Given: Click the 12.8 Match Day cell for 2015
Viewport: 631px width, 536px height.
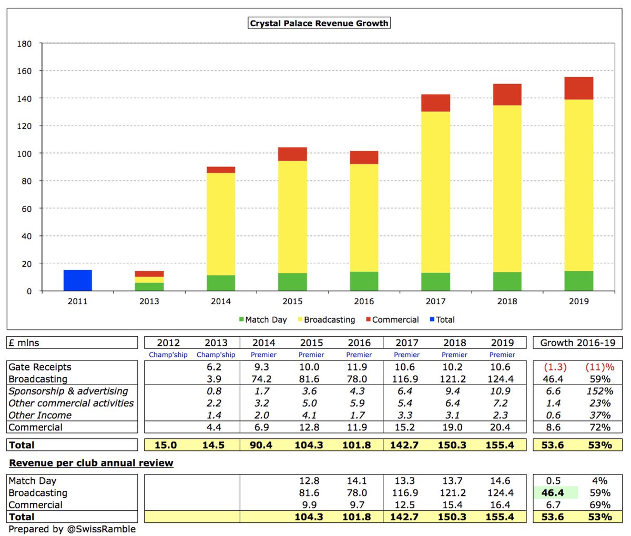Looking at the screenshot, I should click(309, 481).
